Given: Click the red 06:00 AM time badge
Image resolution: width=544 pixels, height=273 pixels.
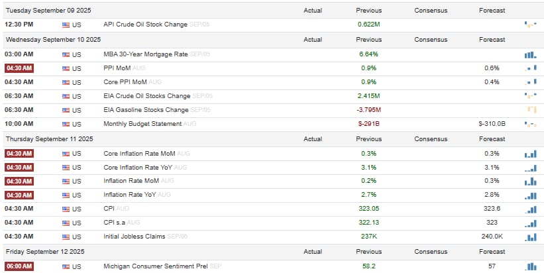Looking at the screenshot, I should click(19, 266).
